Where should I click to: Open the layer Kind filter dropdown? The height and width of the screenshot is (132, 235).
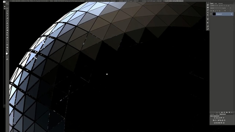[x=214, y=5]
